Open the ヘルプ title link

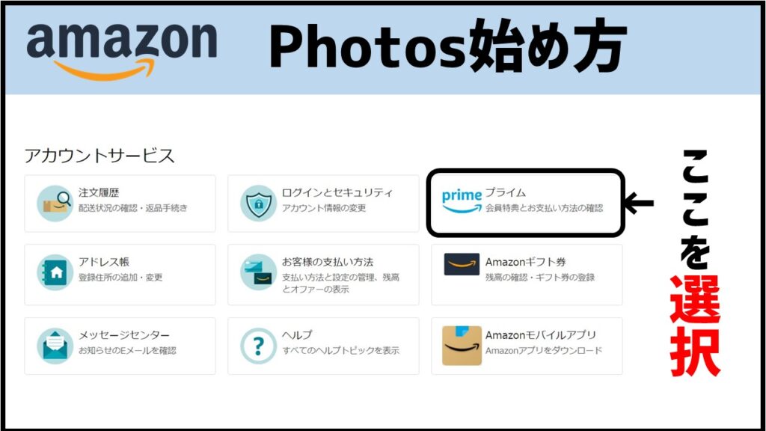coord(297,335)
